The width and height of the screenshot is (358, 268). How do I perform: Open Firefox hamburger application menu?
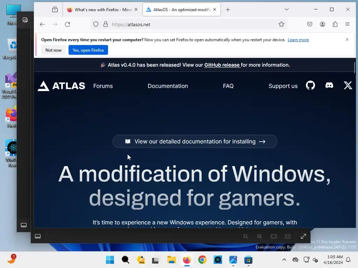tap(348, 24)
